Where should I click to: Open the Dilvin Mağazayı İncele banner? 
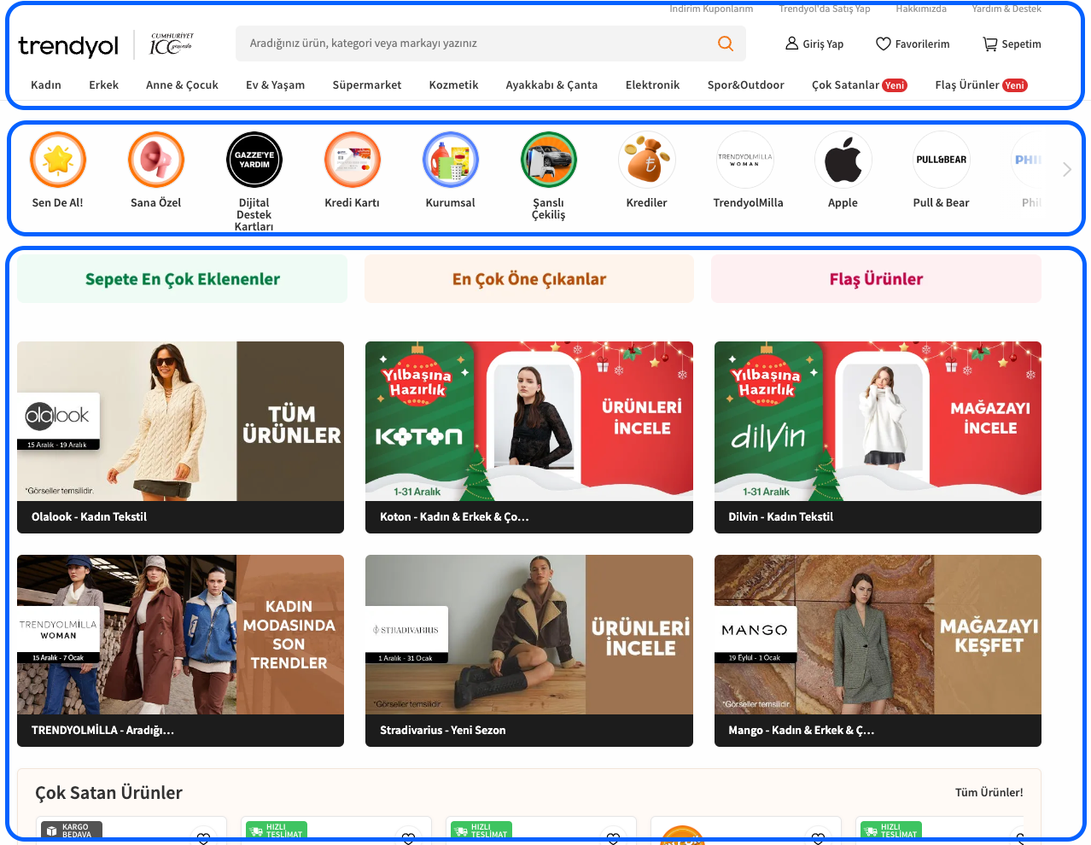(878, 421)
